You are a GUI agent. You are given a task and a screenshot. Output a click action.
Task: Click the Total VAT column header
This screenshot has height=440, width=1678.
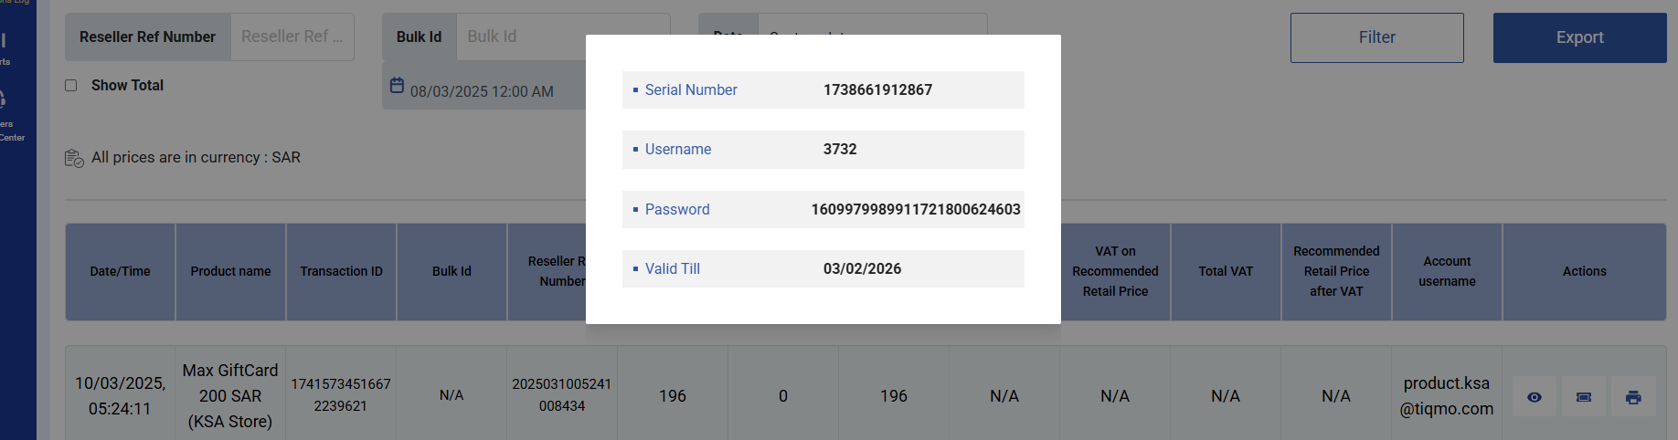[1226, 271]
